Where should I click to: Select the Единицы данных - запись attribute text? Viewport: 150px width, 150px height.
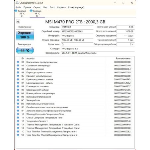coord(39,83)
